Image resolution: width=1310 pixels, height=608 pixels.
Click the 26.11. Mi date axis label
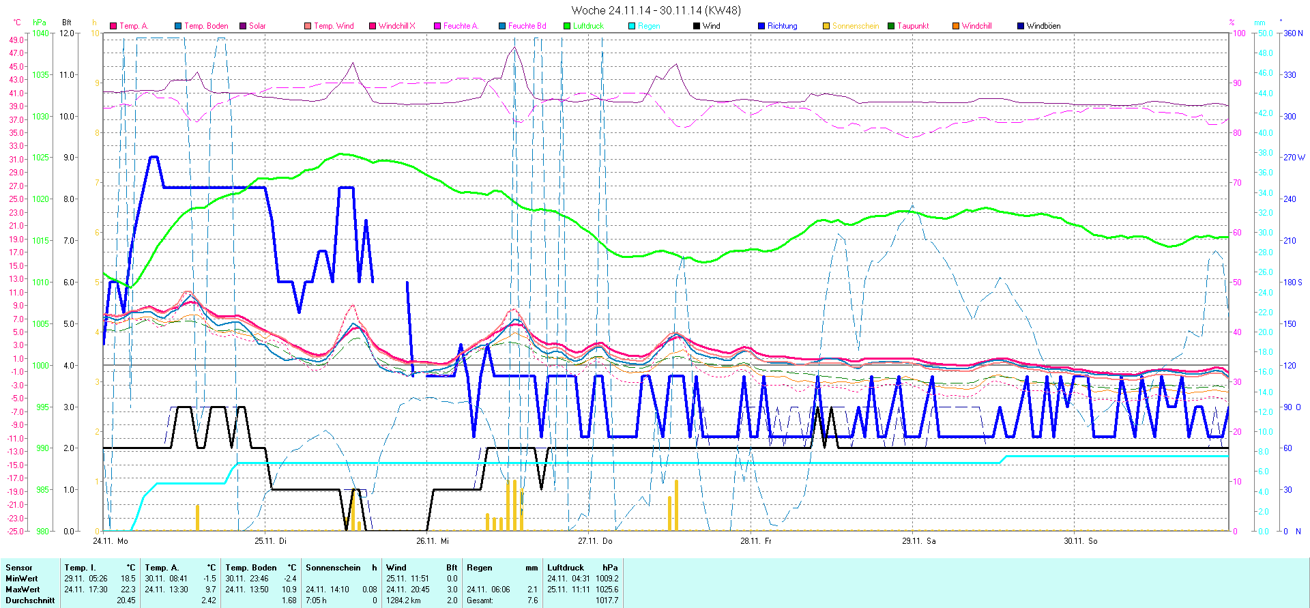pos(433,541)
